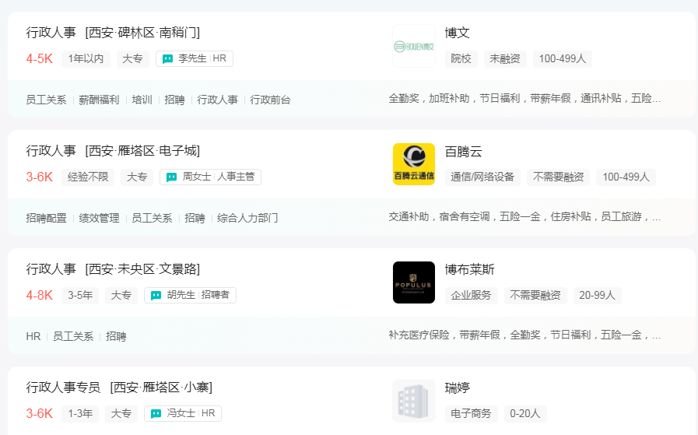
Task: Click the benefits text starting 交通补助，宿舍有空调
Action: click(x=524, y=217)
